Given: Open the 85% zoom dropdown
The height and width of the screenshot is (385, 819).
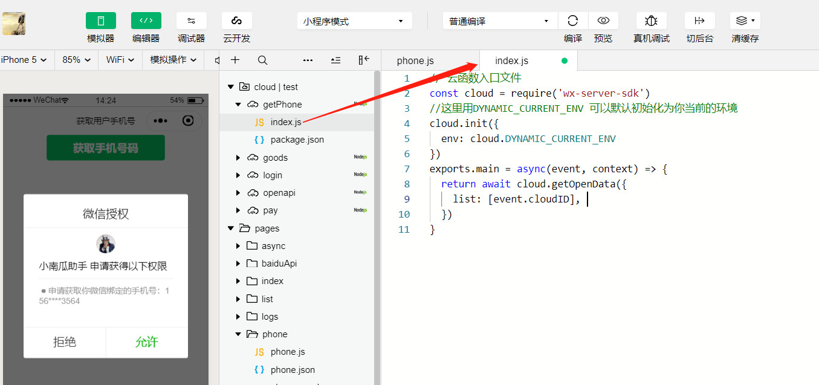Looking at the screenshot, I should 77,60.
